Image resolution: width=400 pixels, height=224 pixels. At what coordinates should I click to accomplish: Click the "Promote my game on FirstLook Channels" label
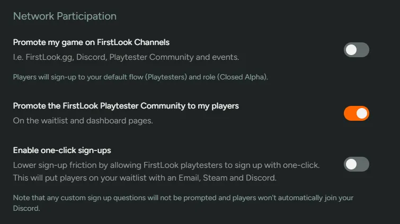coord(91,42)
